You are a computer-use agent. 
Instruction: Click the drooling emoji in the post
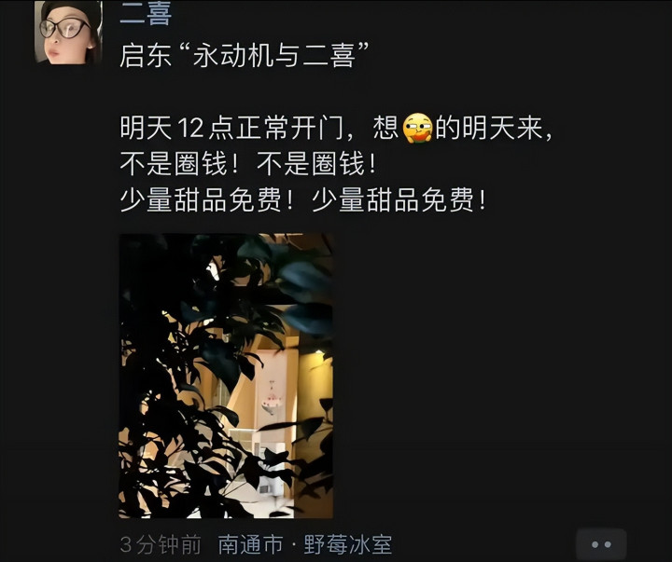pyautogui.click(x=417, y=128)
